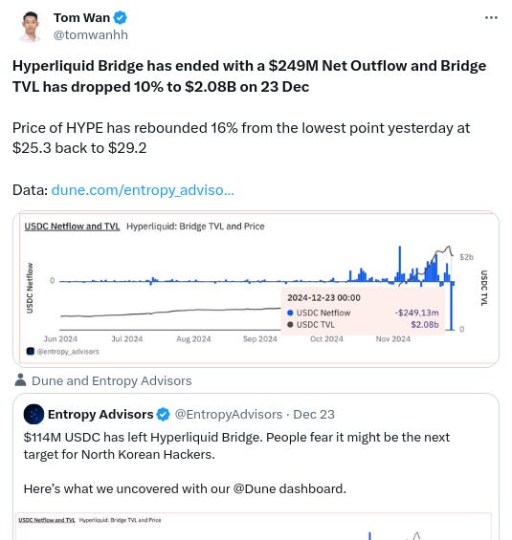Click the blue USDC Netflow legend dot
Viewport: 512px width, 540px height.
[290, 313]
